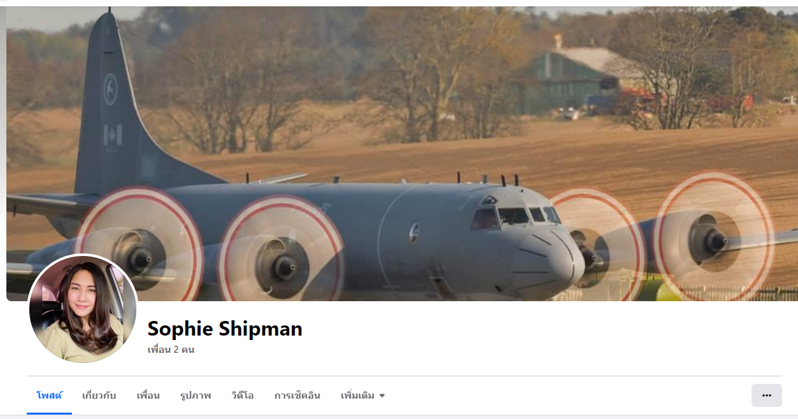This screenshot has height=419, width=798.
Task: Open the เพื่อน 2 คน friends link
Action: [171, 350]
